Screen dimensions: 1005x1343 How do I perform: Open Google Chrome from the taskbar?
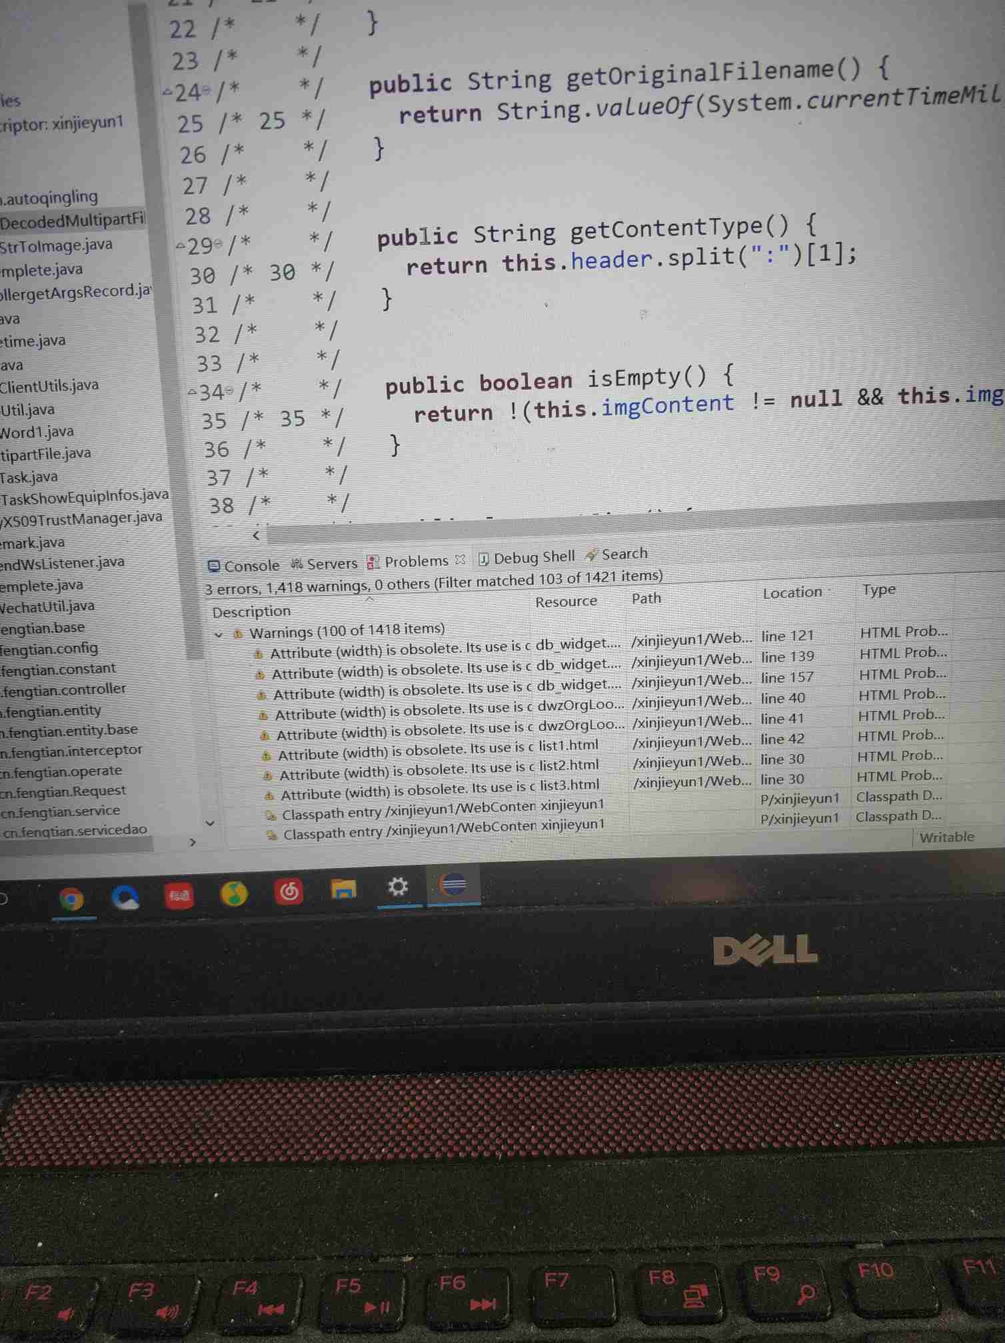click(x=71, y=899)
